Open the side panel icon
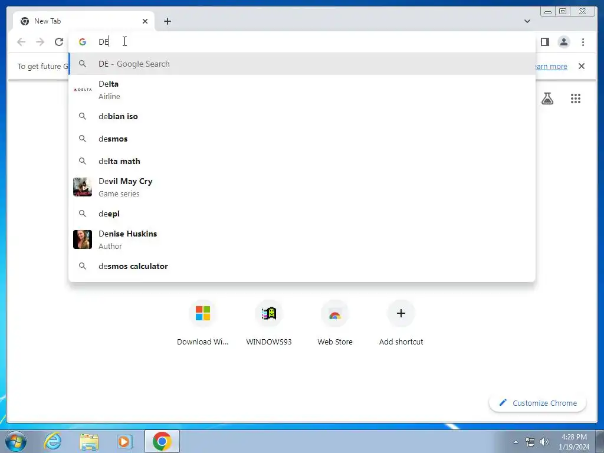Screen dimensions: 604x453 [x=544, y=42]
